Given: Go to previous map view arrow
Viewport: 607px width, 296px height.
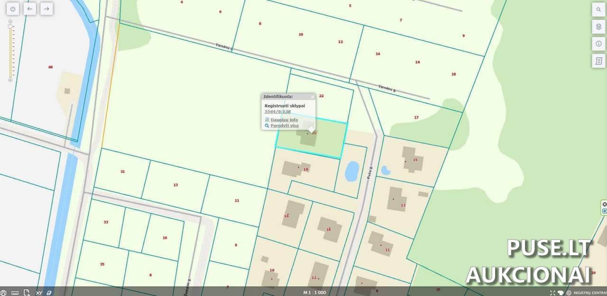Looking at the screenshot, I should 30,9.
